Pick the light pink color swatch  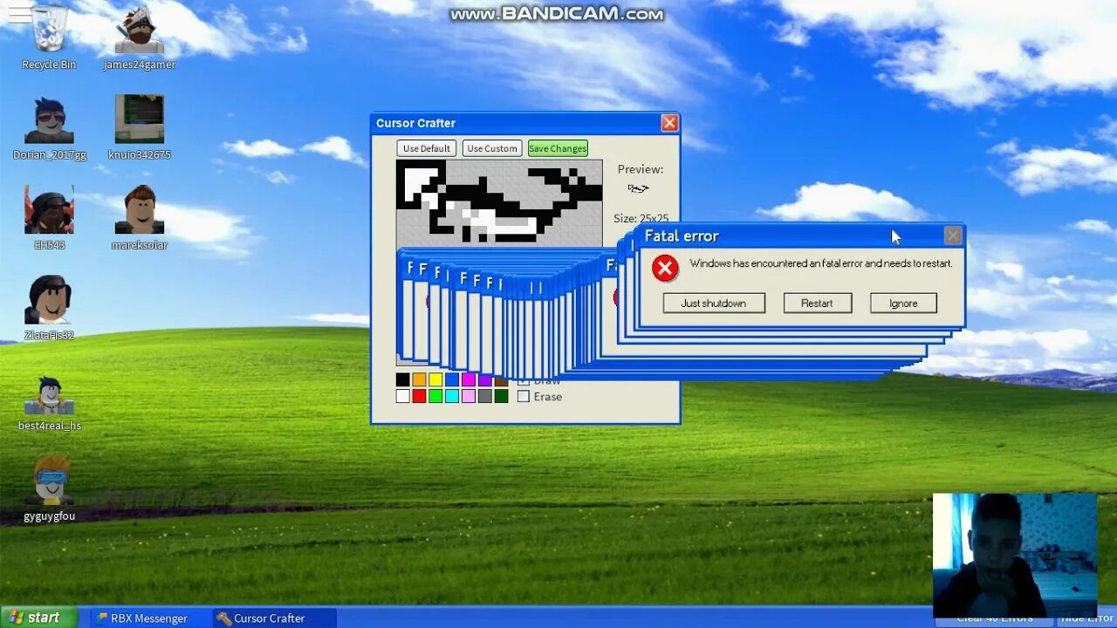click(x=469, y=396)
